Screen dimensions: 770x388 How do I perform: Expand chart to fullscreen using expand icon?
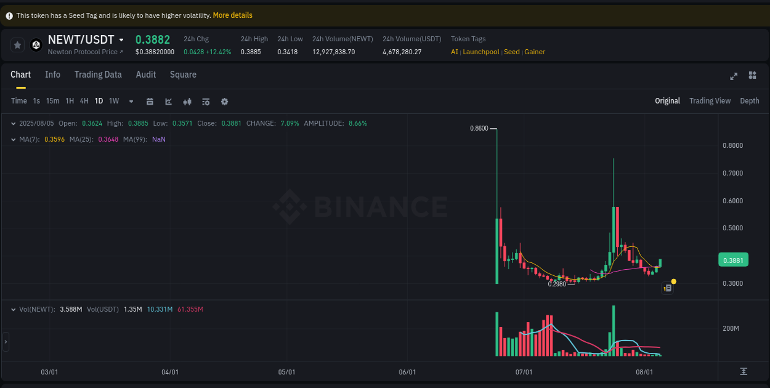(734, 76)
